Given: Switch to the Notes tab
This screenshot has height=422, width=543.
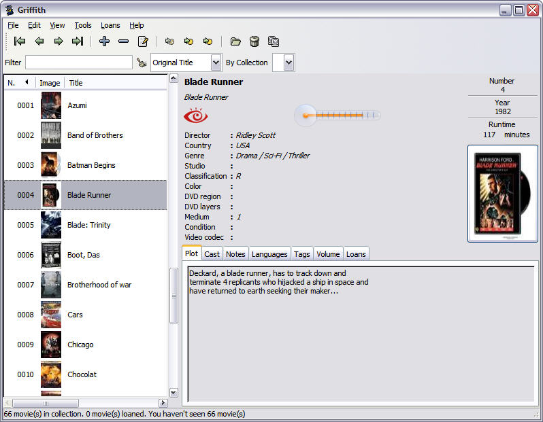Looking at the screenshot, I should pos(235,254).
